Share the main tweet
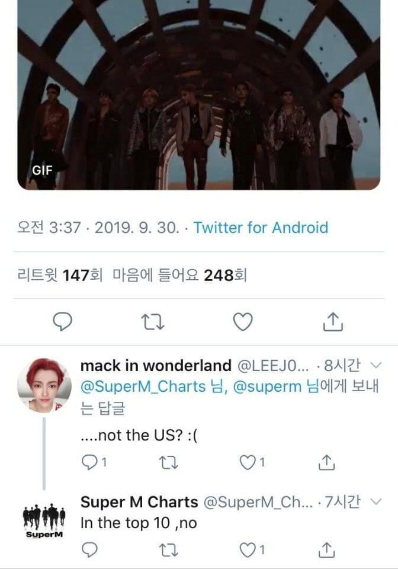 333,321
